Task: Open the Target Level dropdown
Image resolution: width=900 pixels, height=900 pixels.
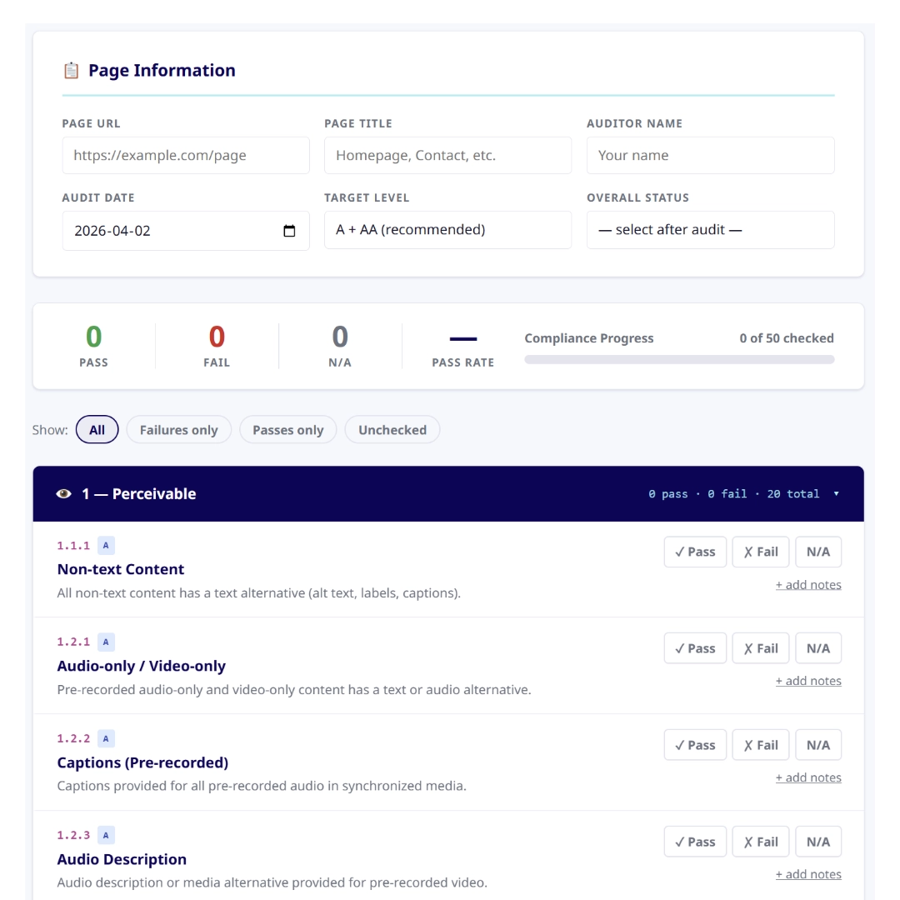Action: (x=447, y=230)
